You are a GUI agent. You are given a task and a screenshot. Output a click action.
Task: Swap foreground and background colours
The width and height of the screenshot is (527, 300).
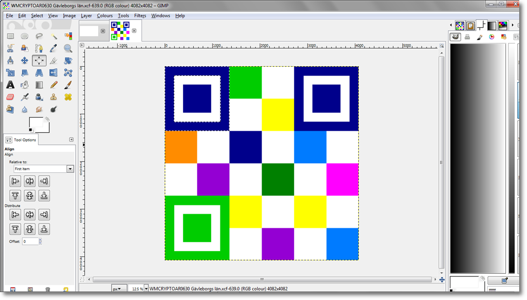[47, 119]
